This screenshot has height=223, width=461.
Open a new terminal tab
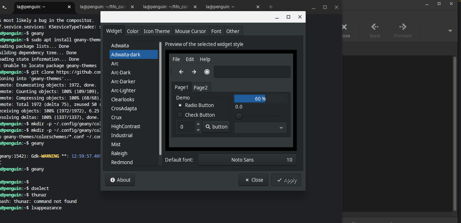[271, 6]
